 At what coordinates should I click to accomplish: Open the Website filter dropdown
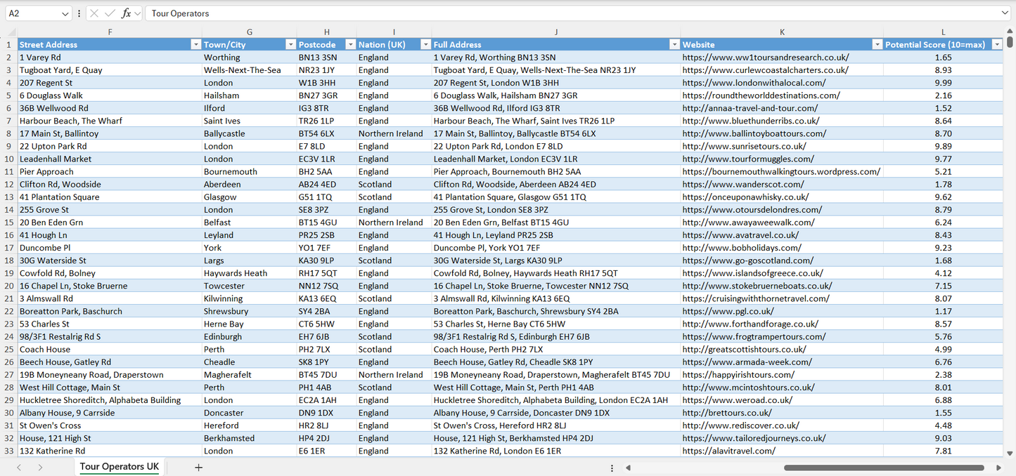(877, 44)
